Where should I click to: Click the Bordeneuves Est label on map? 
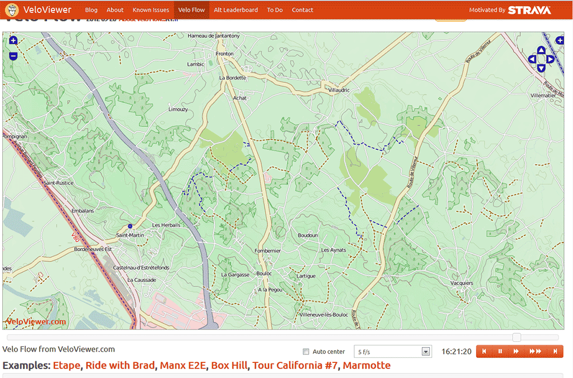coord(93,249)
